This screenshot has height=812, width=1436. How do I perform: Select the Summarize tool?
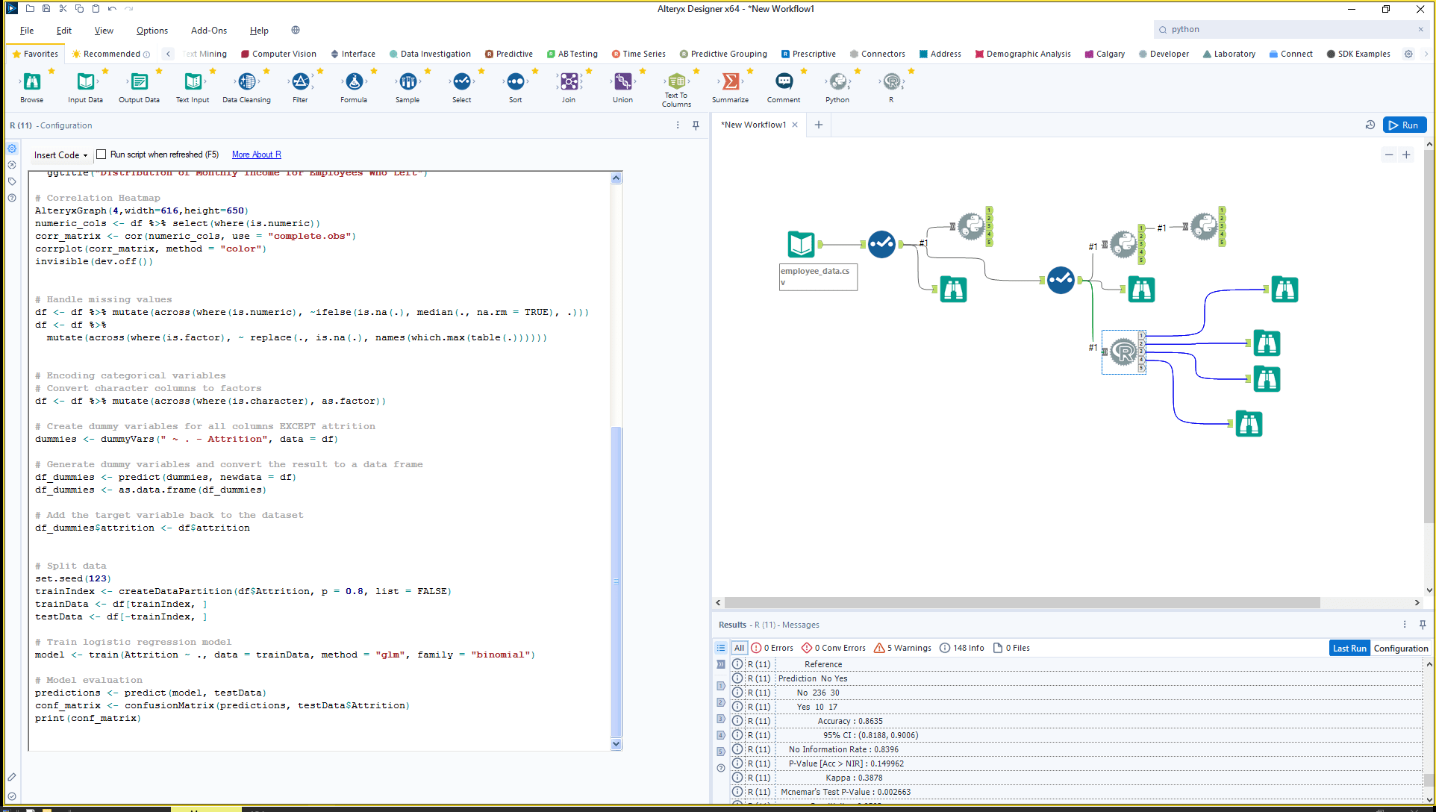730,82
